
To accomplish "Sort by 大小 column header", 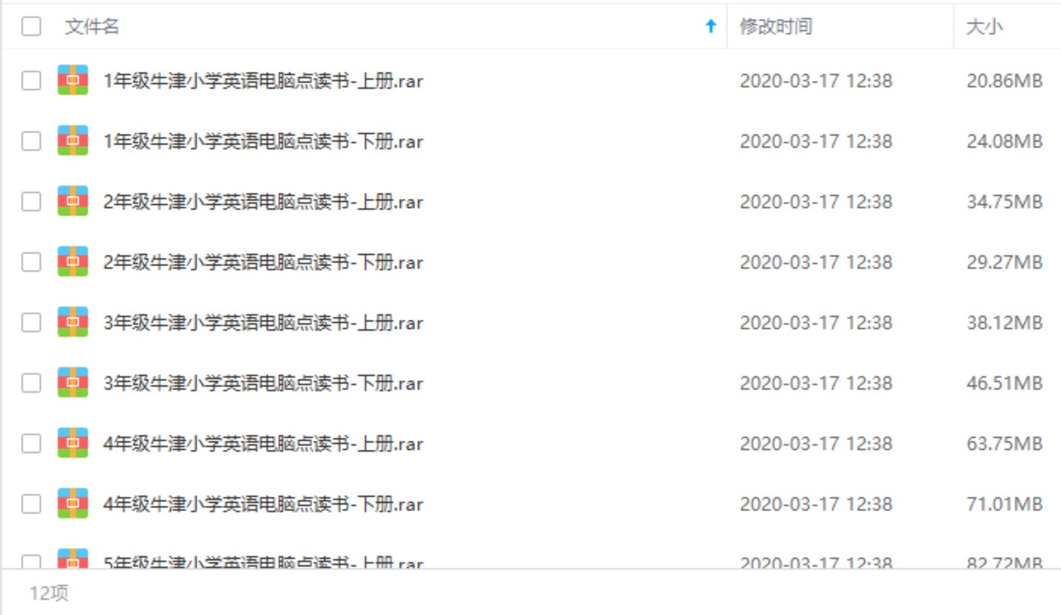I will click(x=984, y=27).
